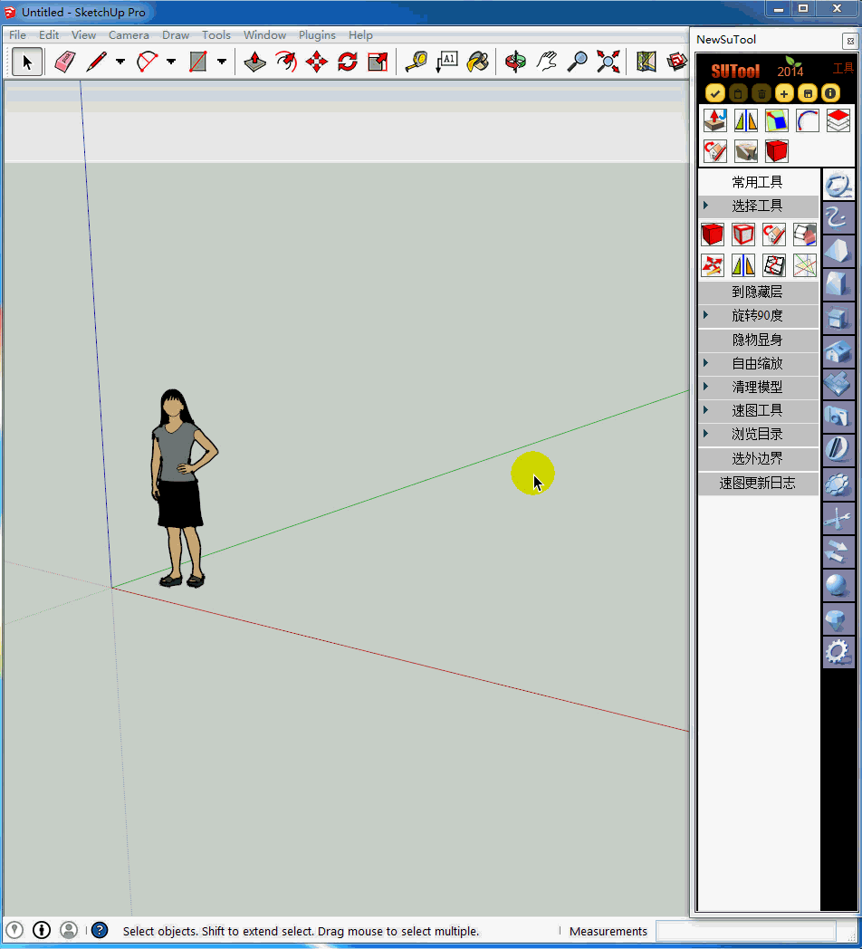Open the File menu
This screenshot has height=949, width=862.
pos(17,35)
